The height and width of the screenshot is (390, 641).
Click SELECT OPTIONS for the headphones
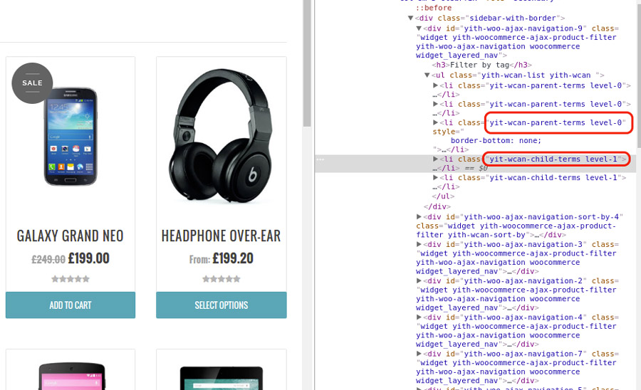(222, 305)
